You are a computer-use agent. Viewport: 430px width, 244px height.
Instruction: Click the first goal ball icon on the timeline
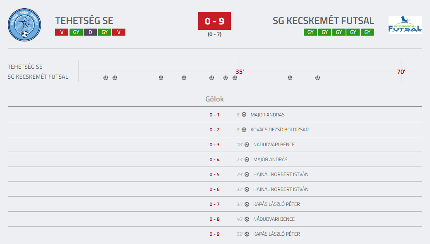(x=106, y=78)
